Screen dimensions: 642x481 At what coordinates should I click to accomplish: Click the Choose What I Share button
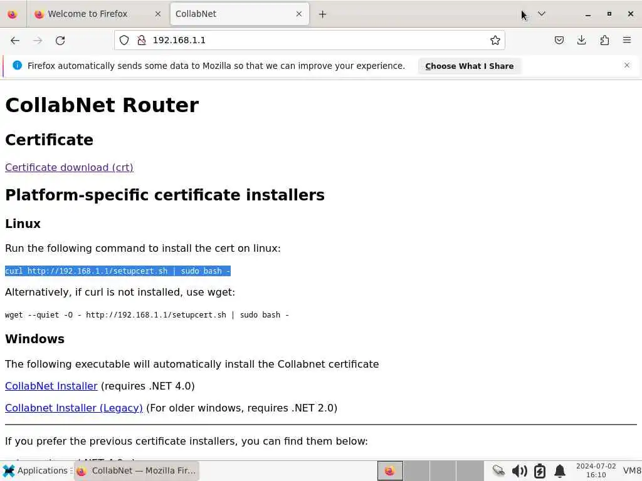tap(469, 66)
